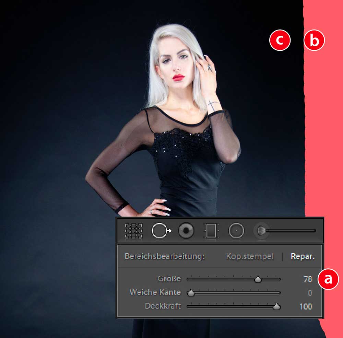Select the Graduated Filter tool icon

[x=211, y=231]
